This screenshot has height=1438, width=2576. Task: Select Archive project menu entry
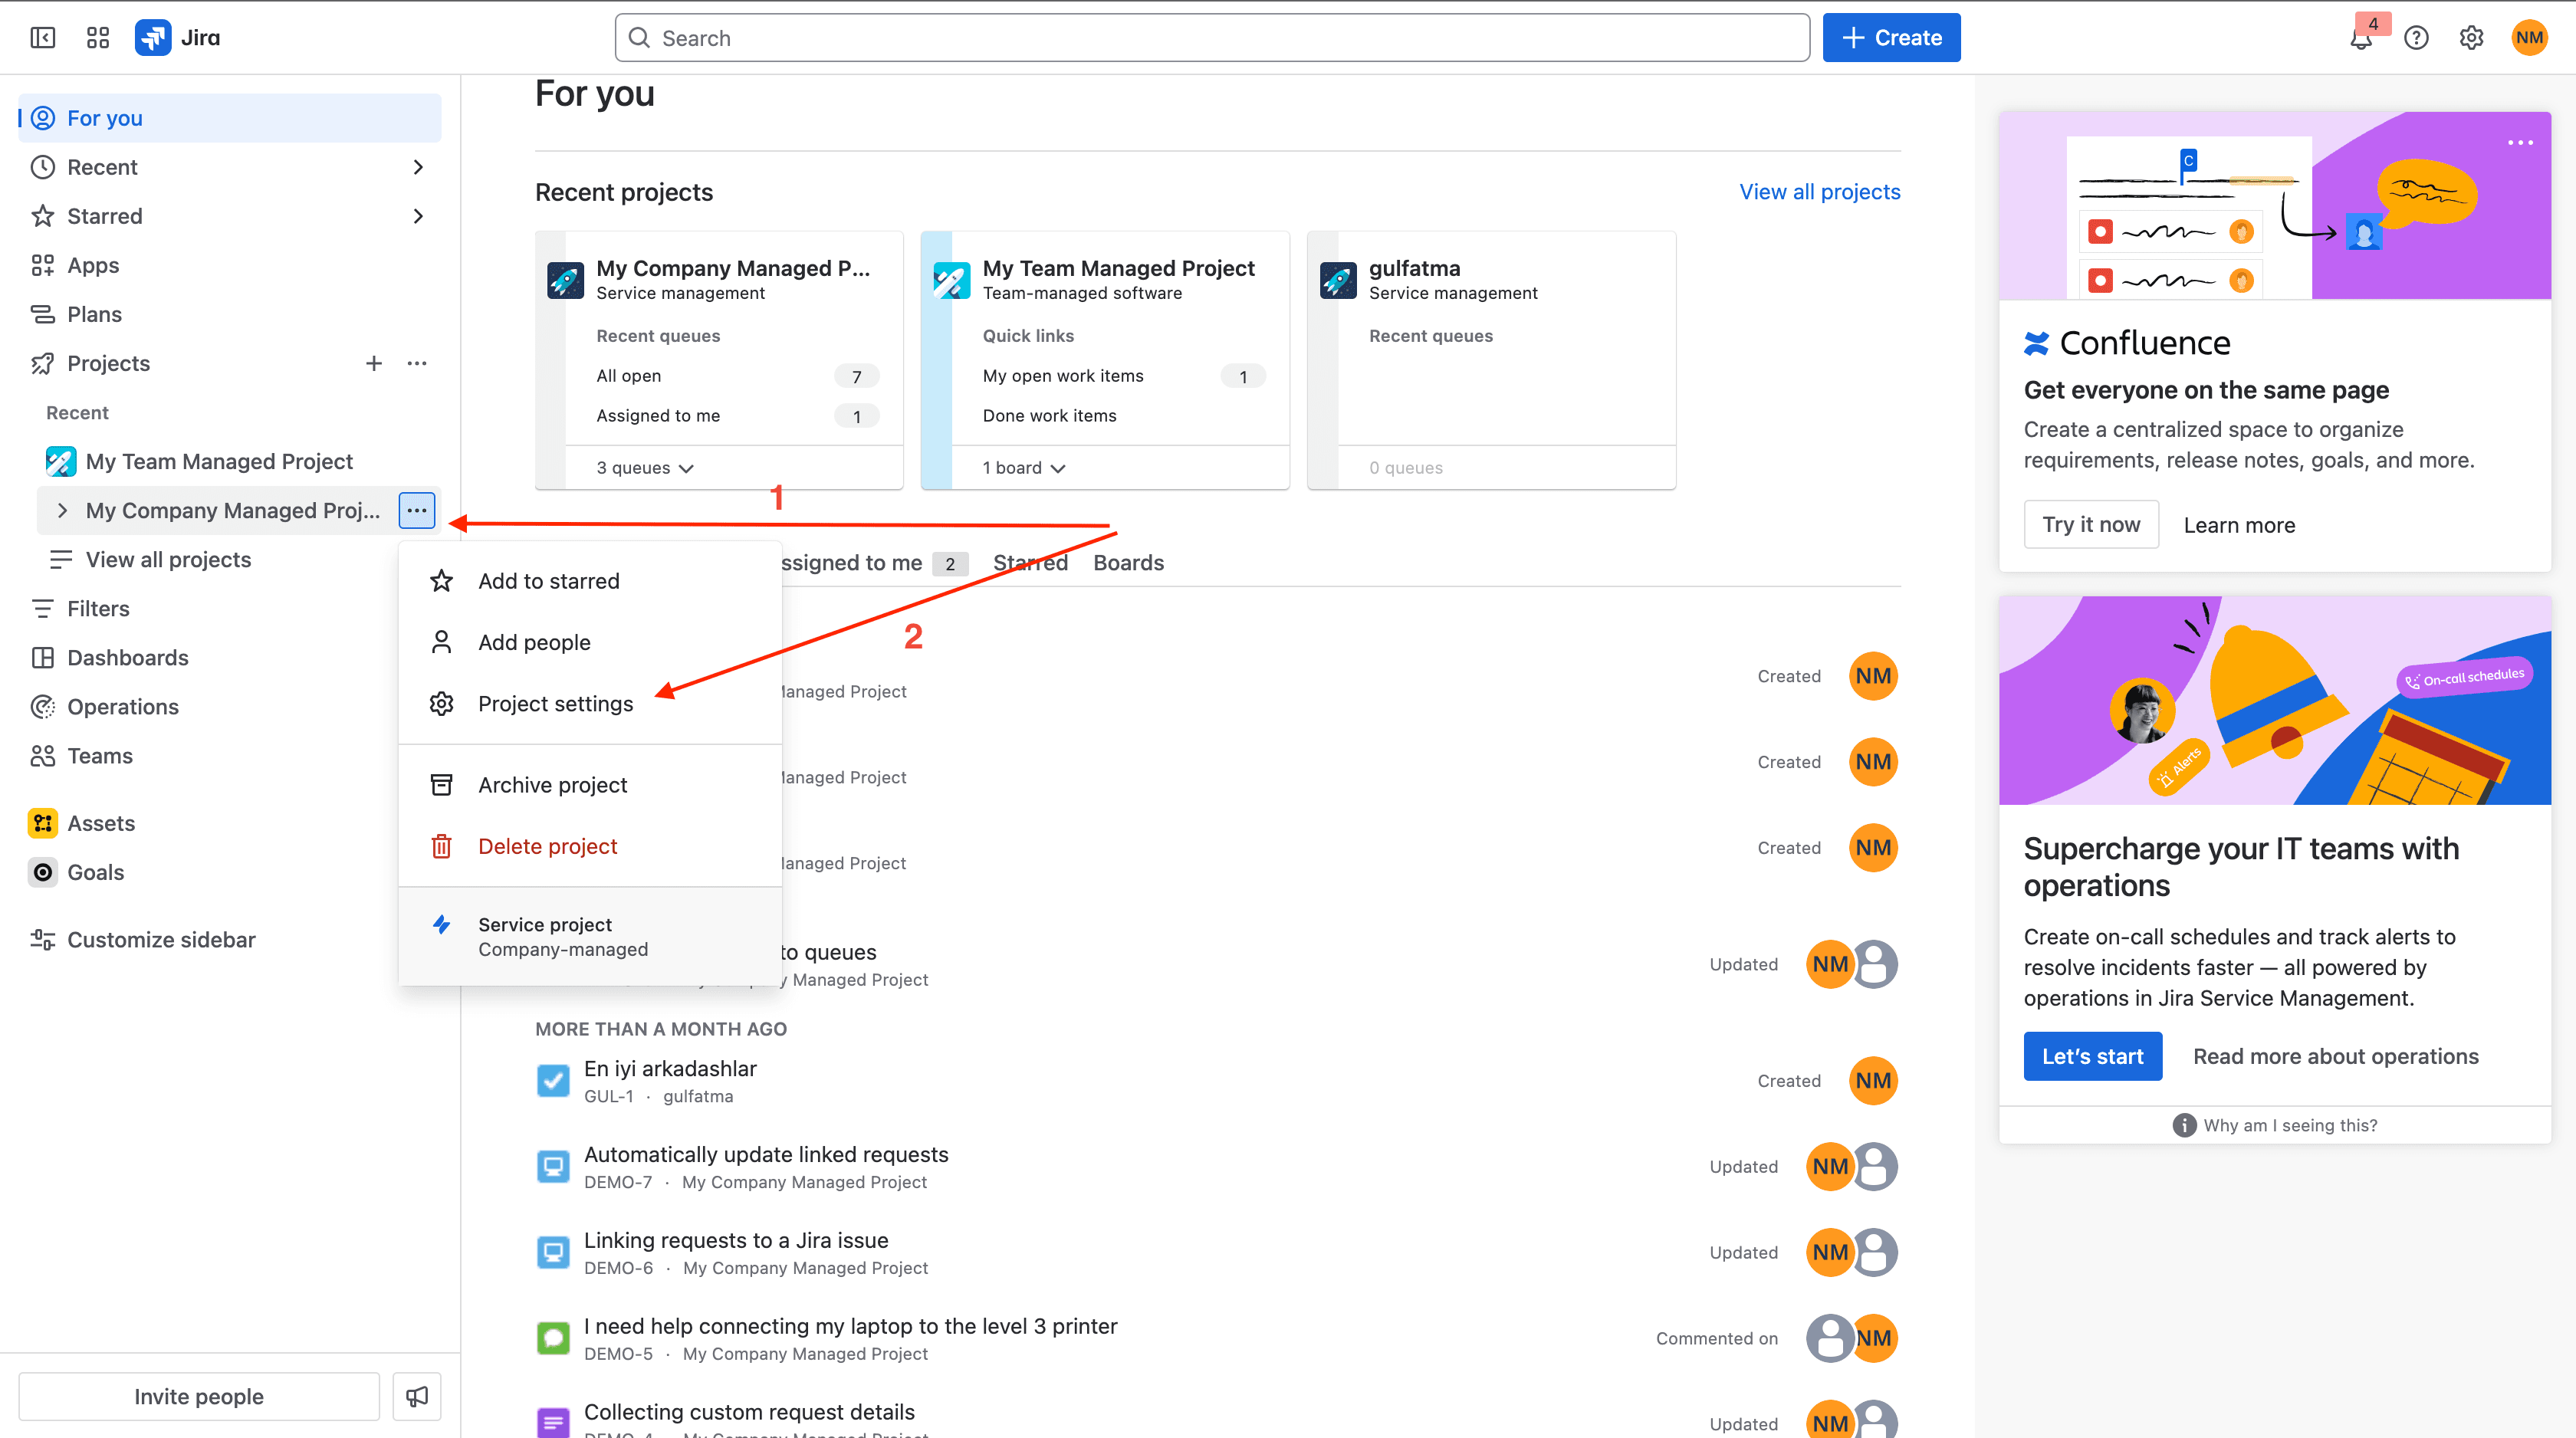[x=590, y=785]
